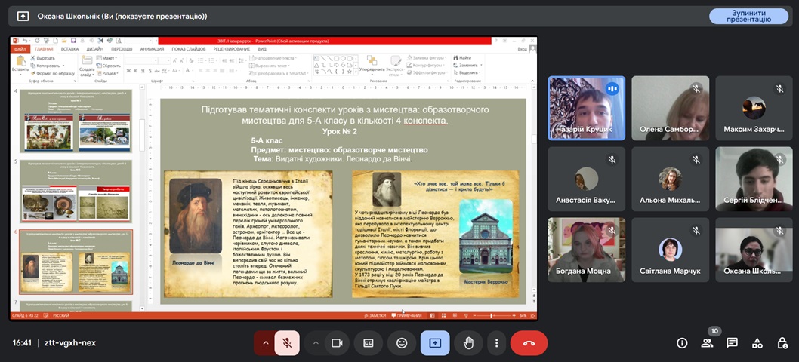Click Вырезать in clipboard group
799x362 pixels.
(43, 58)
